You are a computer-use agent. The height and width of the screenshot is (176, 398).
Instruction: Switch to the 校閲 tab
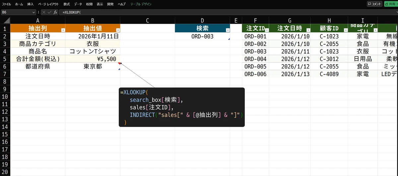(89, 4)
